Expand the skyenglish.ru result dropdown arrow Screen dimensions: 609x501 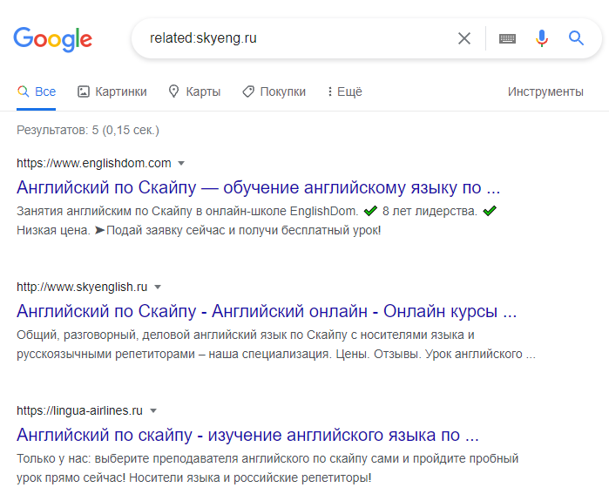pos(158,288)
